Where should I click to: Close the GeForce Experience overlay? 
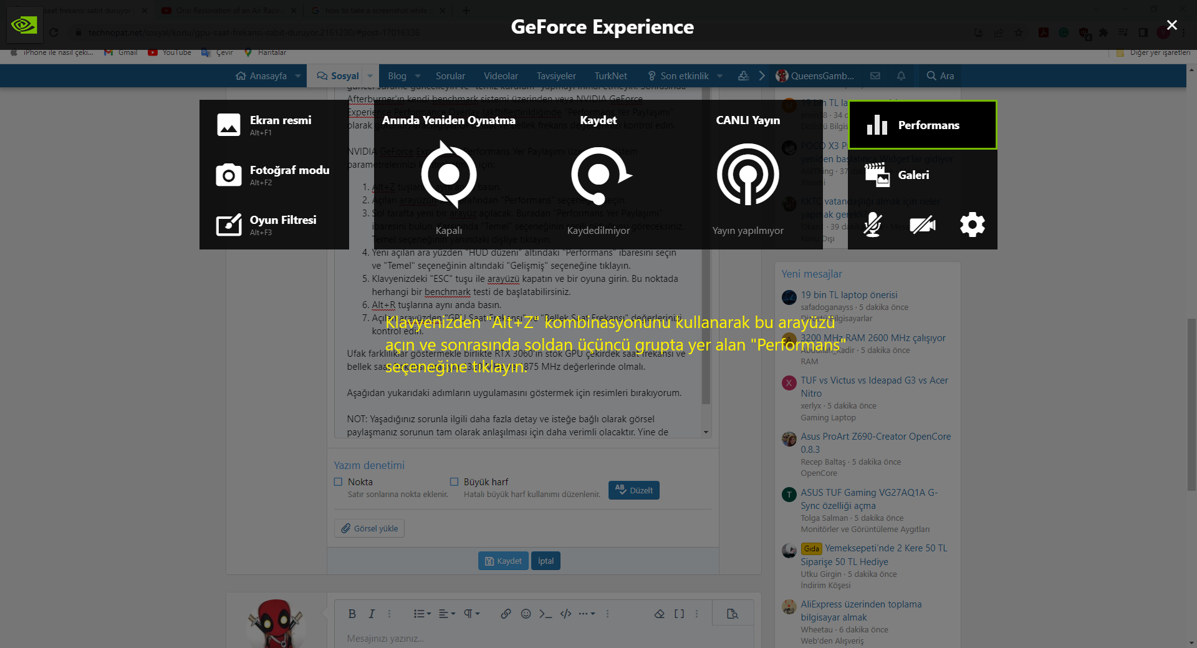coord(1172,25)
